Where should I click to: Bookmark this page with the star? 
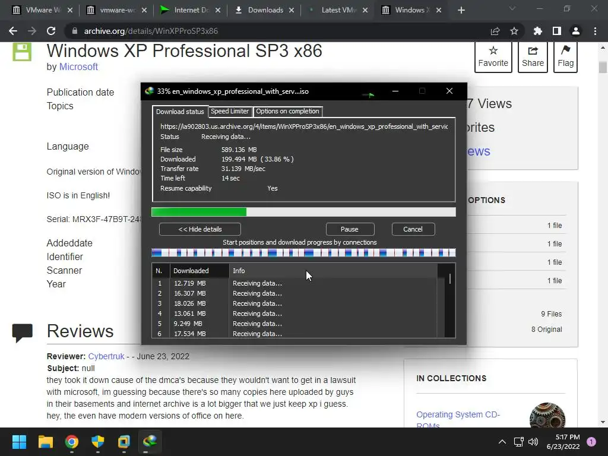point(514,31)
